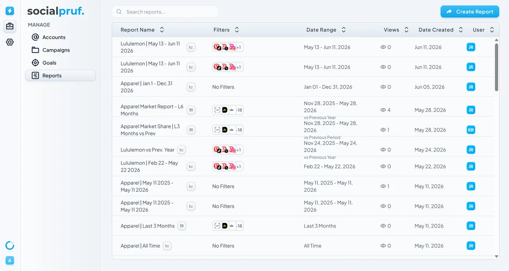The height and width of the screenshot is (271, 509).
Task: Open the 'Apparel Market Share | L3 Months vs Prev' report
Action: pyautogui.click(x=150, y=130)
